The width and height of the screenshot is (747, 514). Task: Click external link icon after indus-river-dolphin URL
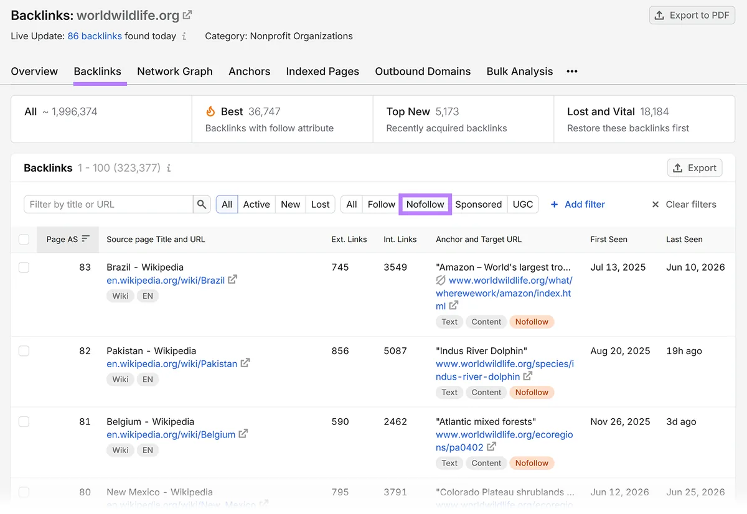click(x=528, y=376)
